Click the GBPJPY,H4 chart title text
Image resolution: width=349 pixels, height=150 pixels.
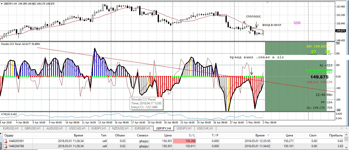pos(10,4)
